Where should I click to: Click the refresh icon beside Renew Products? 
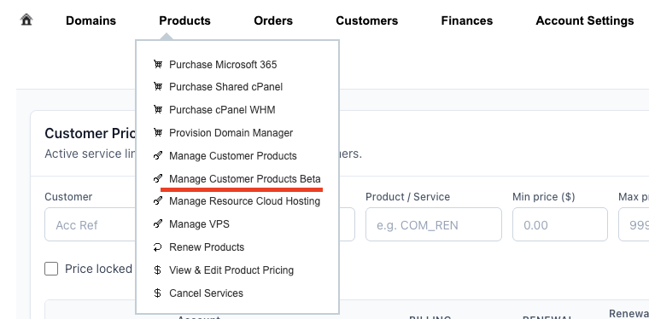pyautogui.click(x=158, y=247)
